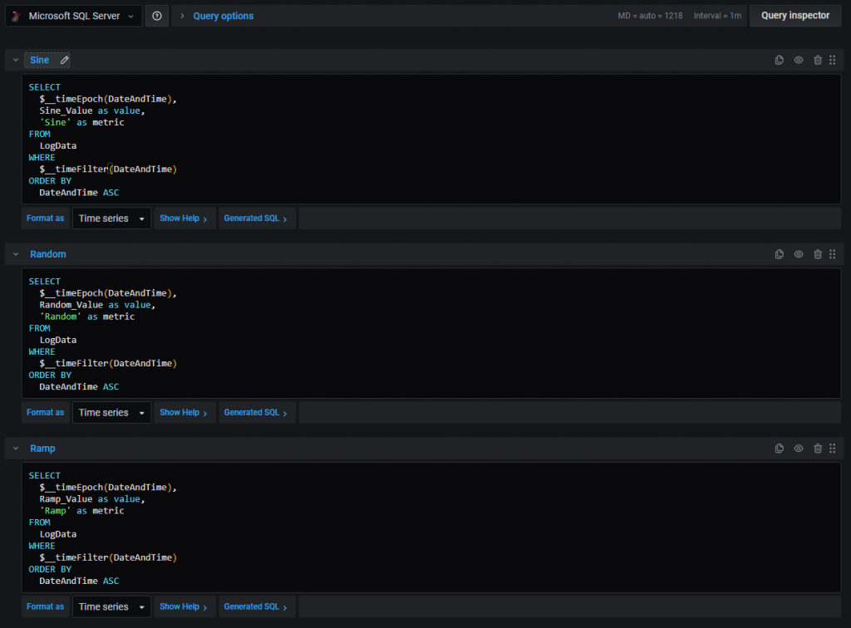Remove the Random query via trash icon
The image size is (851, 628).
click(818, 254)
